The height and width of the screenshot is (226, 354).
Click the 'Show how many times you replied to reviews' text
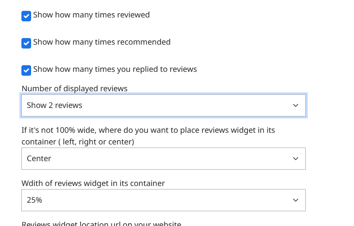(x=115, y=69)
